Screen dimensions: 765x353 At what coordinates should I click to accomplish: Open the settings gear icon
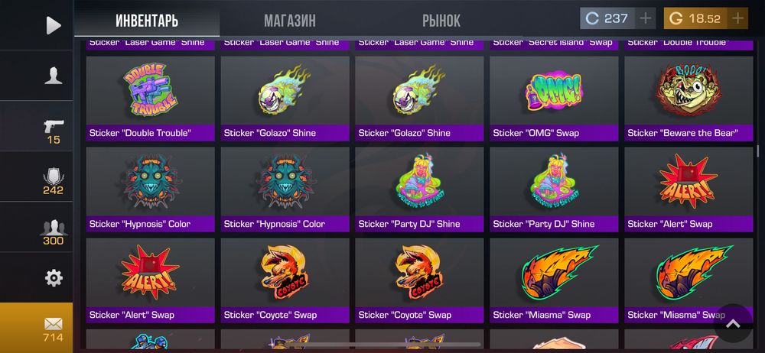coord(54,278)
